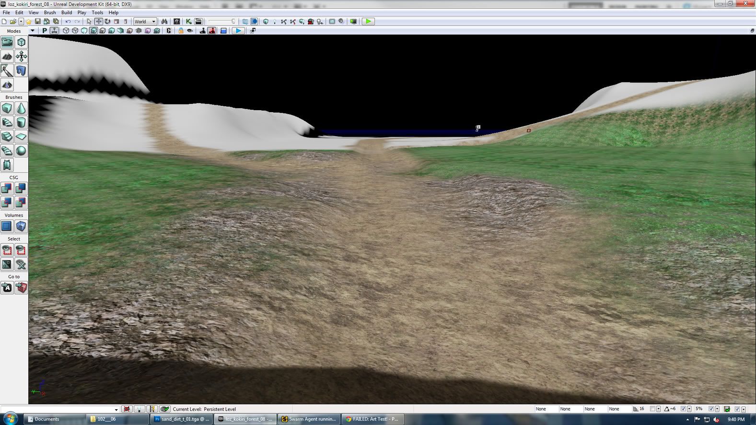This screenshot has width=756, height=425.
Task: Show selected actors only
Action: pos(7,250)
